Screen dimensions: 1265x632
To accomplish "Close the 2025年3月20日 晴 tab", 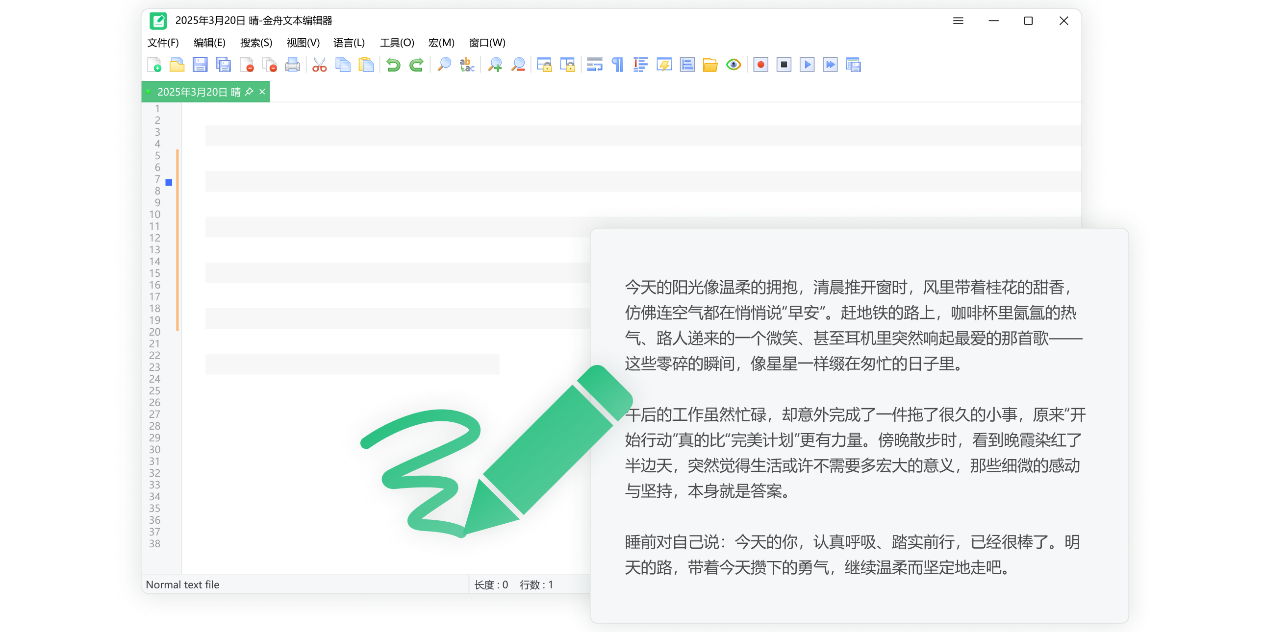I will point(262,92).
